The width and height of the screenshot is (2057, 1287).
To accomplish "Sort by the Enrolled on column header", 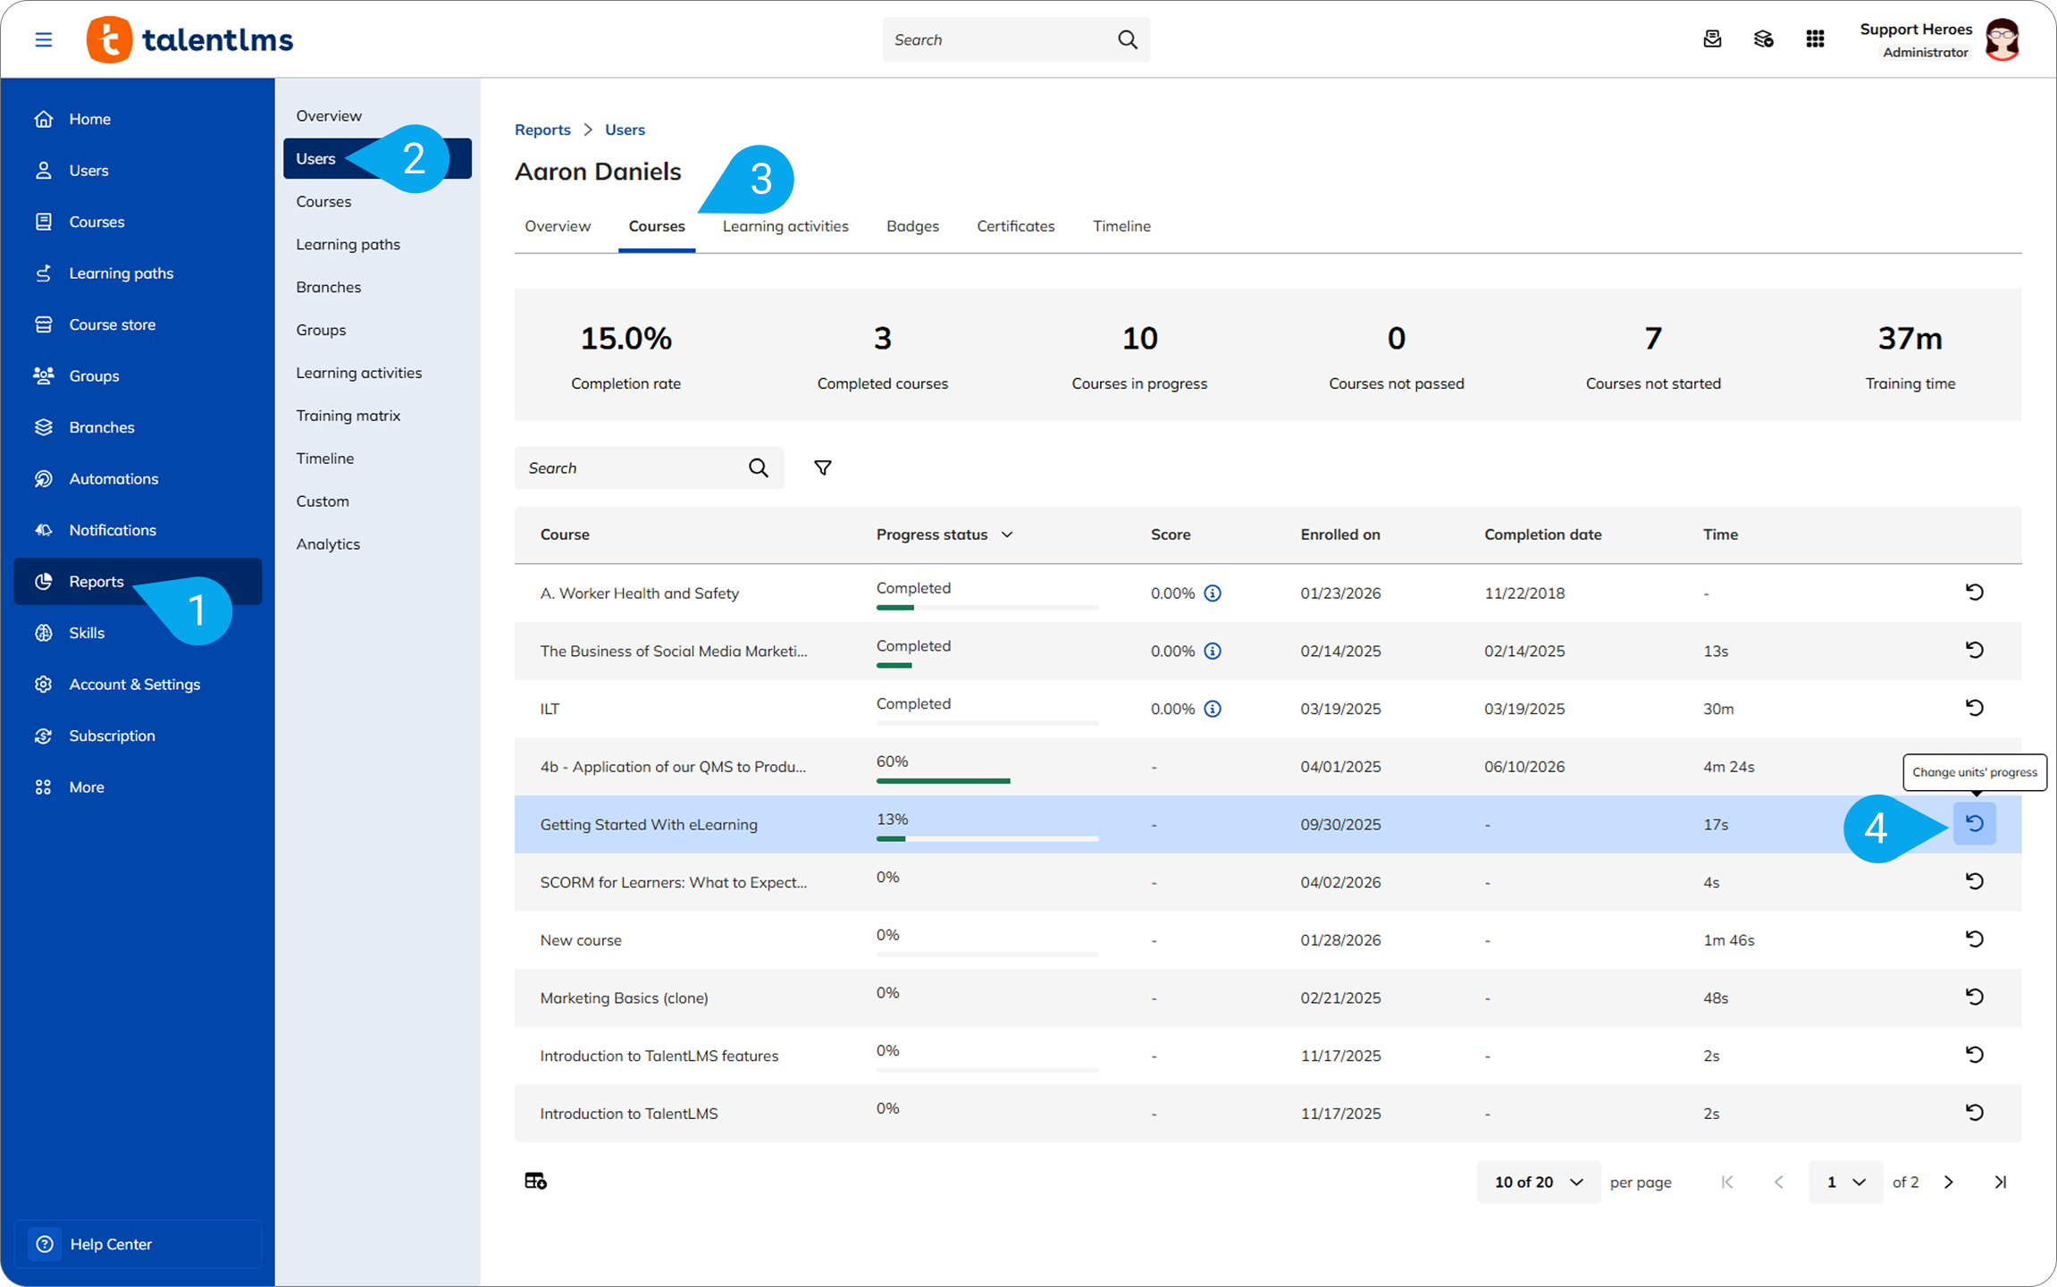I will (x=1340, y=534).
